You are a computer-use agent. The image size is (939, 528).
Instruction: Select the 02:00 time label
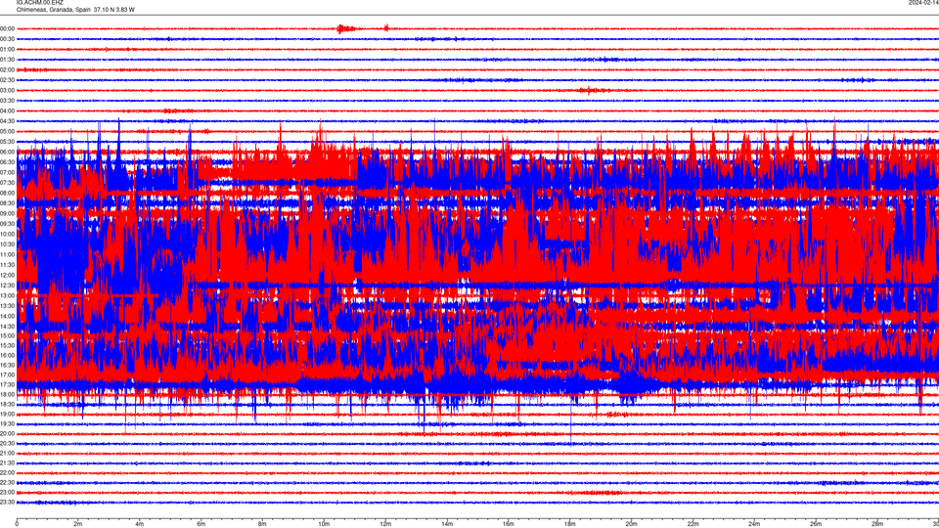(x=7, y=70)
